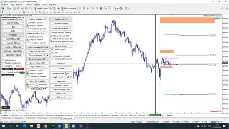
Task: Switch timeframe to H4
Action: (x=67, y=12)
